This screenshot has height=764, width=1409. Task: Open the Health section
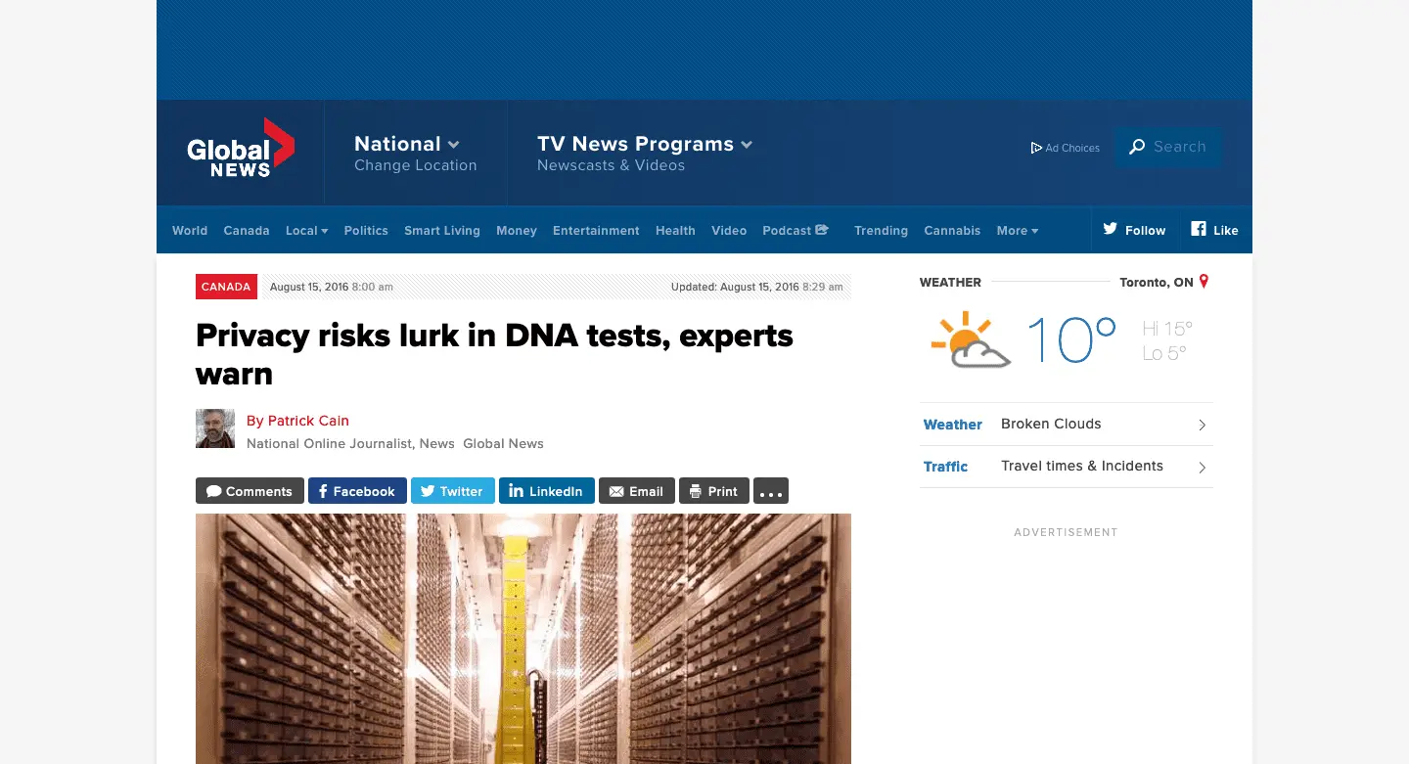coord(675,231)
